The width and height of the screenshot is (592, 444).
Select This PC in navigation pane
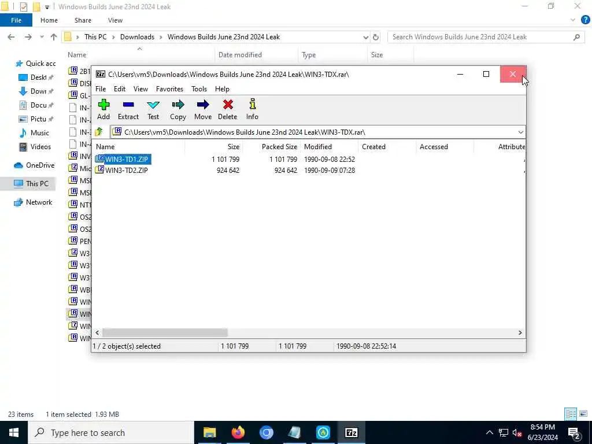tap(31, 184)
